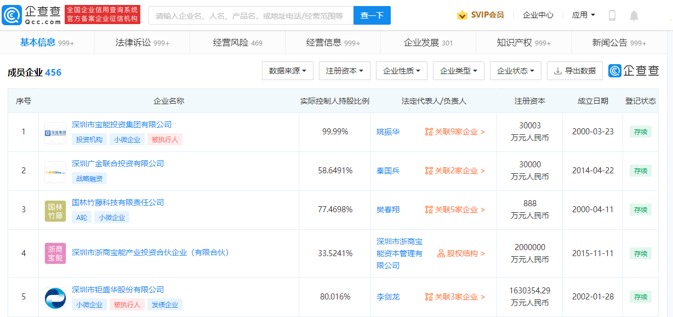The height and width of the screenshot is (317, 673).
Task: Click relation icon beside 关联5家企业
Action: (x=429, y=210)
